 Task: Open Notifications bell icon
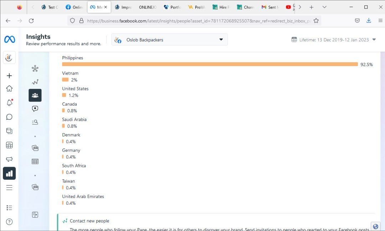9,103
